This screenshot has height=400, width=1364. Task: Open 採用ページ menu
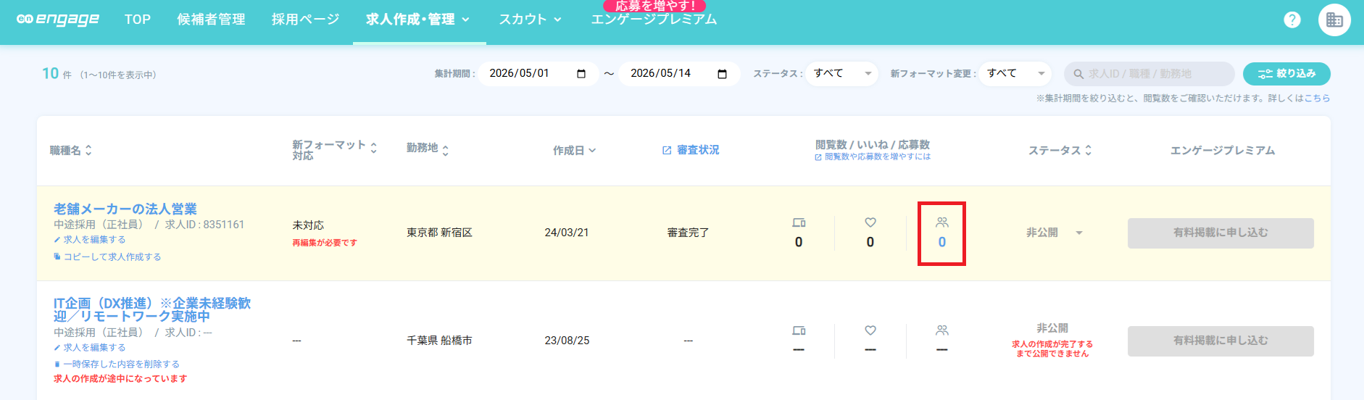pyautogui.click(x=305, y=20)
